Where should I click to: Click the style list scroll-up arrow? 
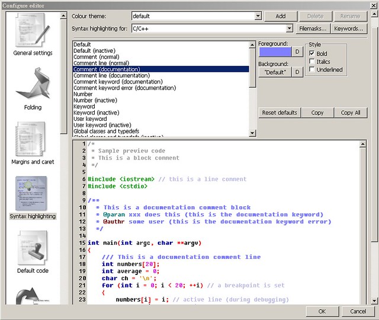pyautogui.click(x=252, y=45)
